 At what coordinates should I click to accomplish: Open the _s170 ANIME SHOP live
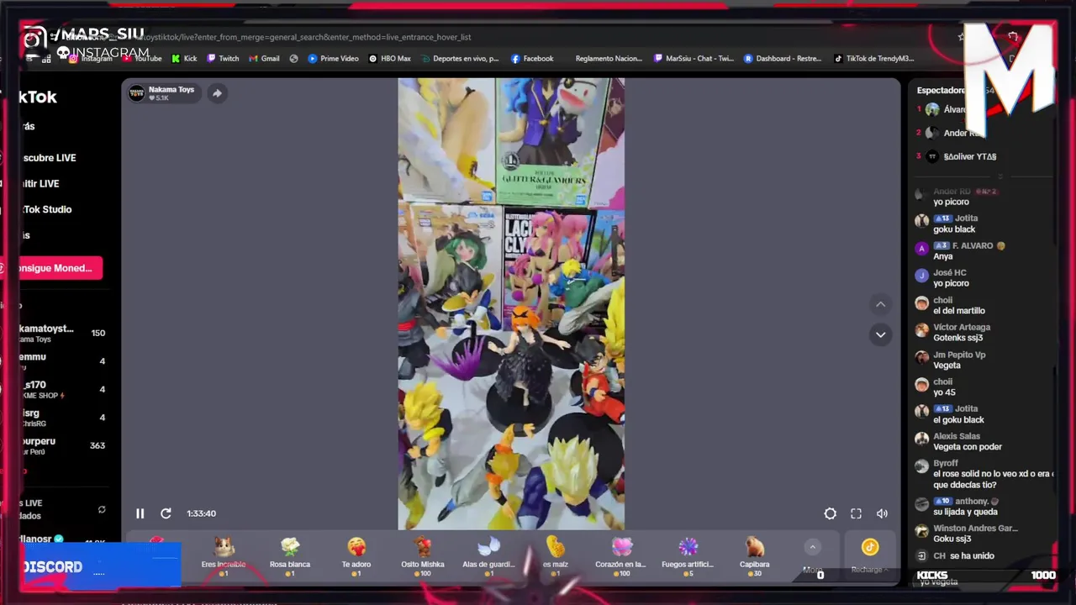click(x=64, y=390)
